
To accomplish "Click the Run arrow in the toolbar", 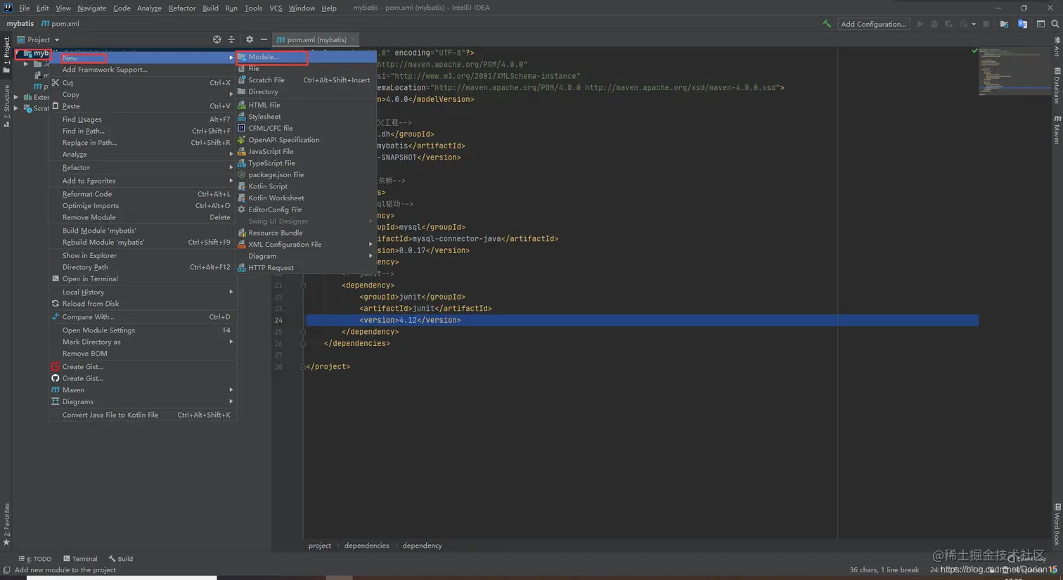I will click(x=920, y=24).
